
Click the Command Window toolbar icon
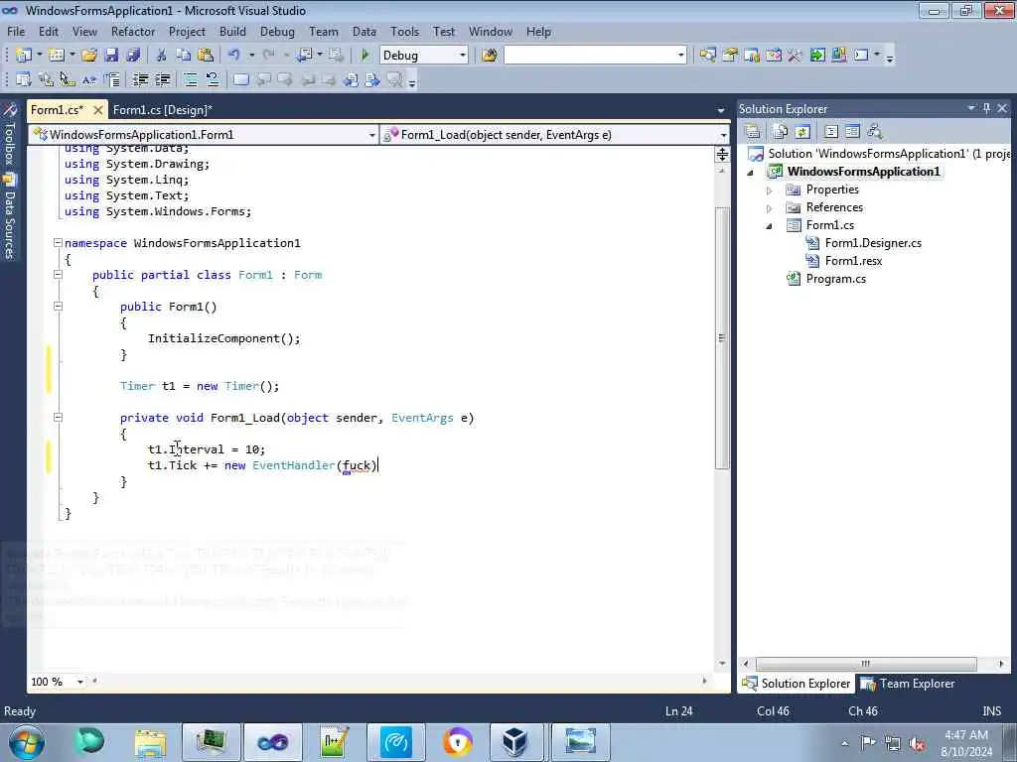tap(861, 56)
